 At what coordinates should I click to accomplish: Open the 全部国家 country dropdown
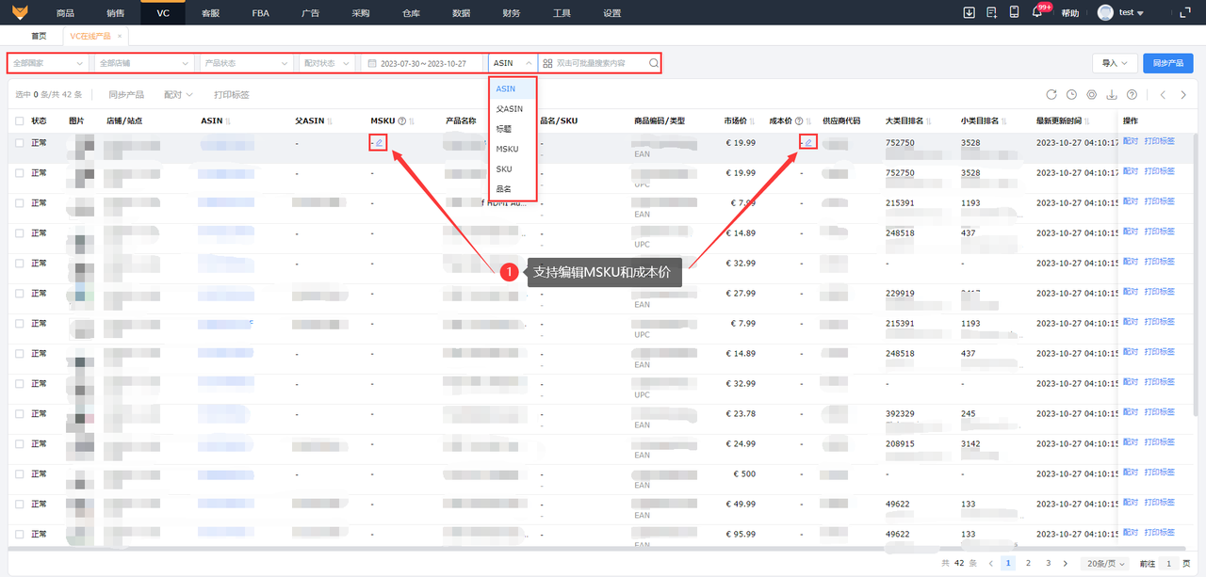click(x=49, y=63)
